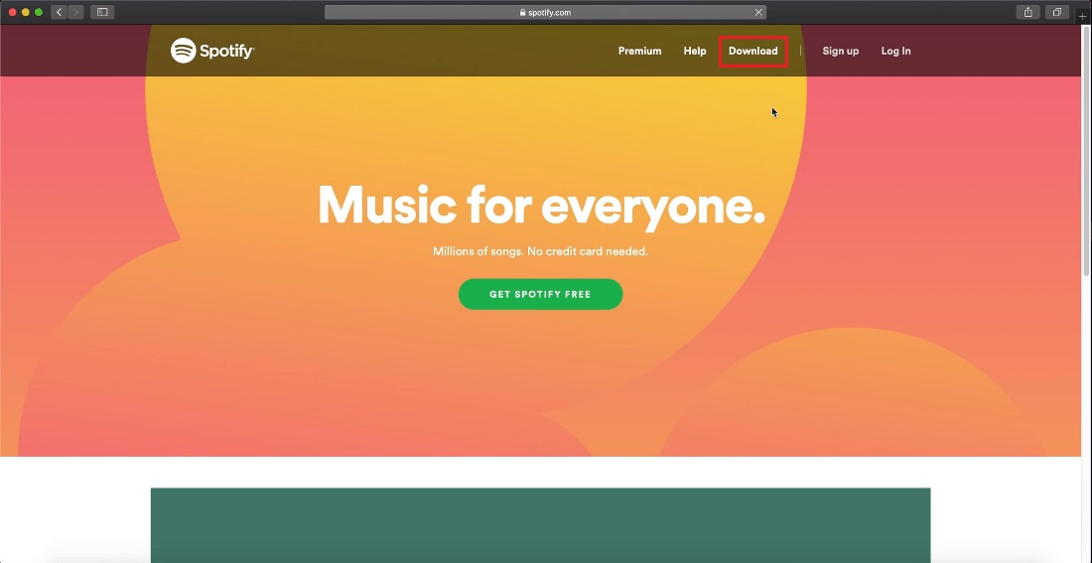Open the Sign up link
This screenshot has width=1092, height=563.
[840, 51]
